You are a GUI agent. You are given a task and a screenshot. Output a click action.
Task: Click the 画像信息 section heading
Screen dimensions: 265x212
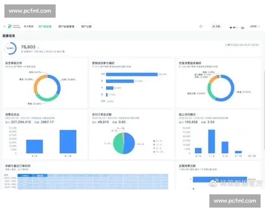(9, 36)
